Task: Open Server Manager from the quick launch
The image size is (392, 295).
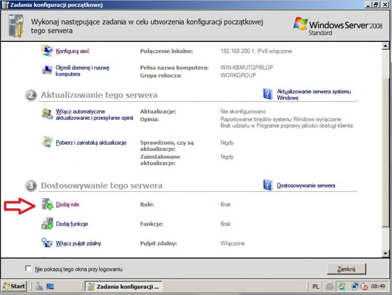Action: (x=39, y=286)
